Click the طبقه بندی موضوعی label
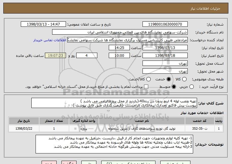 pyautogui.click(x=208, y=79)
